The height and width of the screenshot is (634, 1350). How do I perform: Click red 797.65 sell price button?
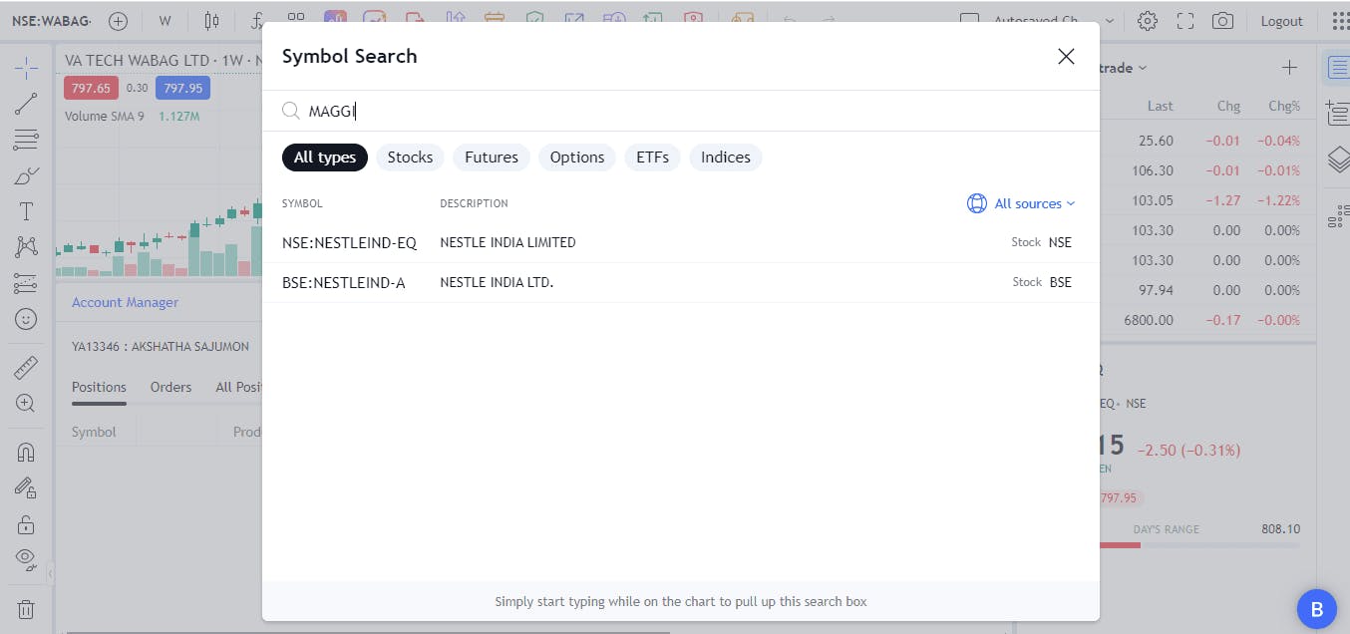(91, 88)
